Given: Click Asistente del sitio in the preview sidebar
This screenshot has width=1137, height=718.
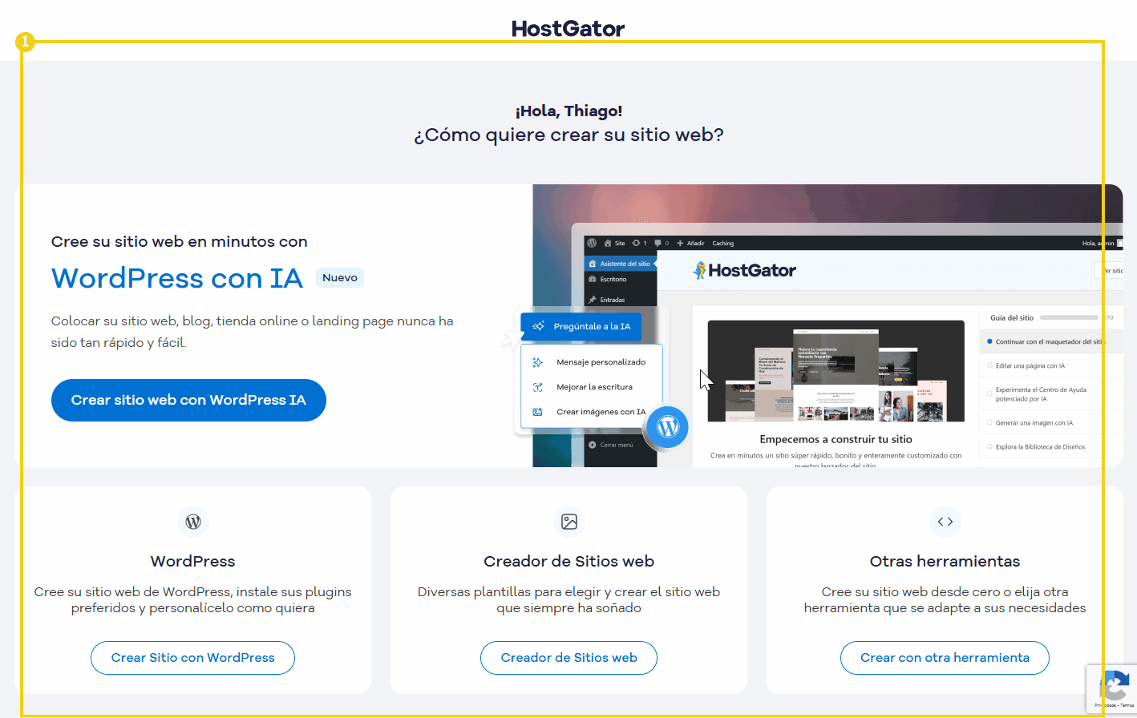Looking at the screenshot, I should pos(620,264).
